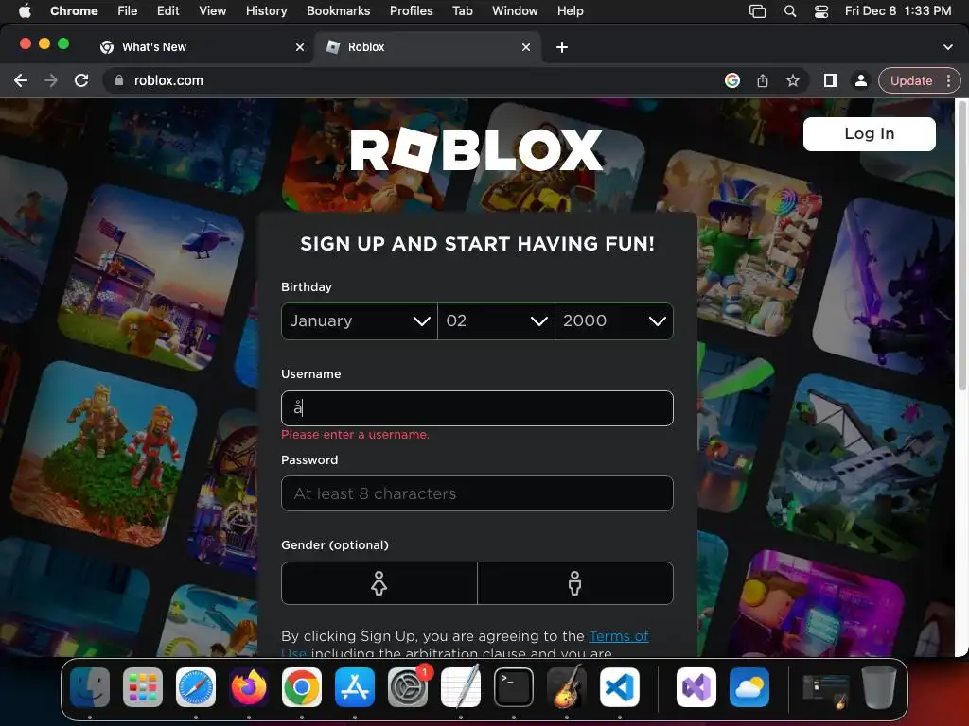Reload the Roblox page
Image resolution: width=969 pixels, height=726 pixels.
[81, 80]
